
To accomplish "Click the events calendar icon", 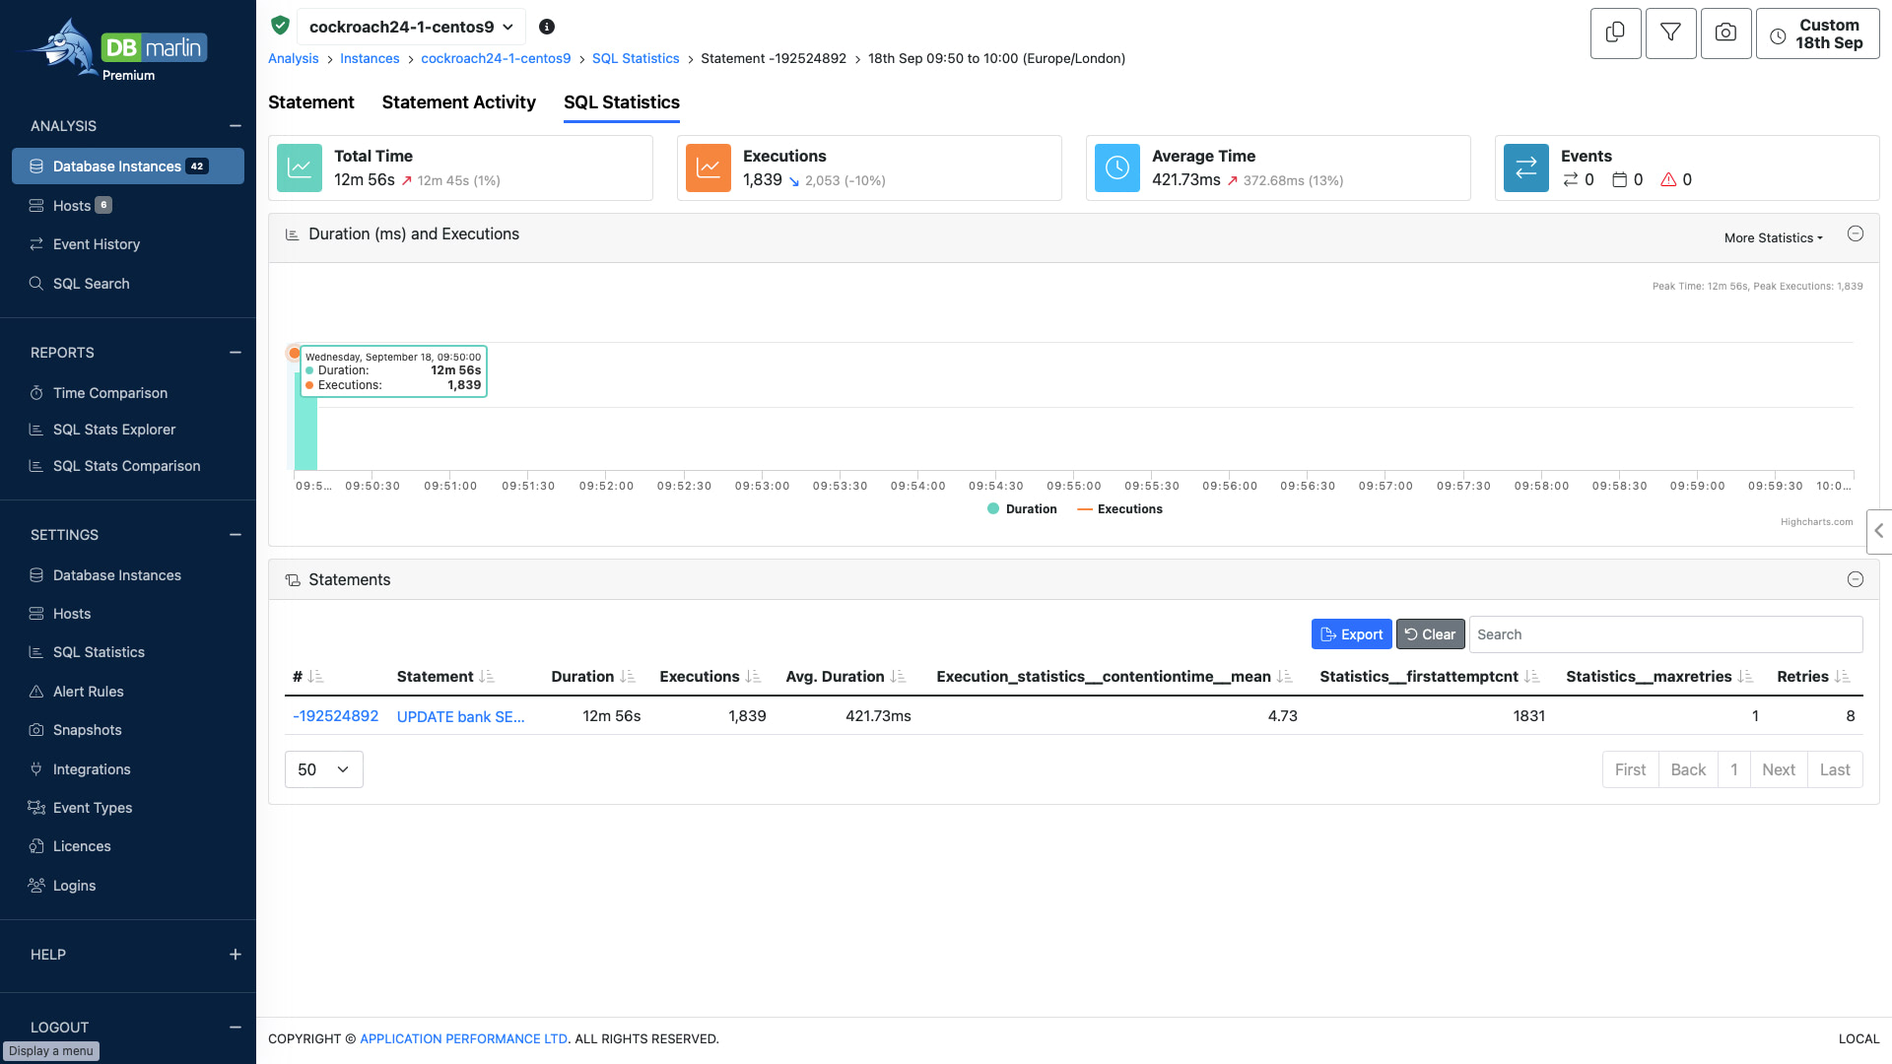I will pyautogui.click(x=1619, y=179).
